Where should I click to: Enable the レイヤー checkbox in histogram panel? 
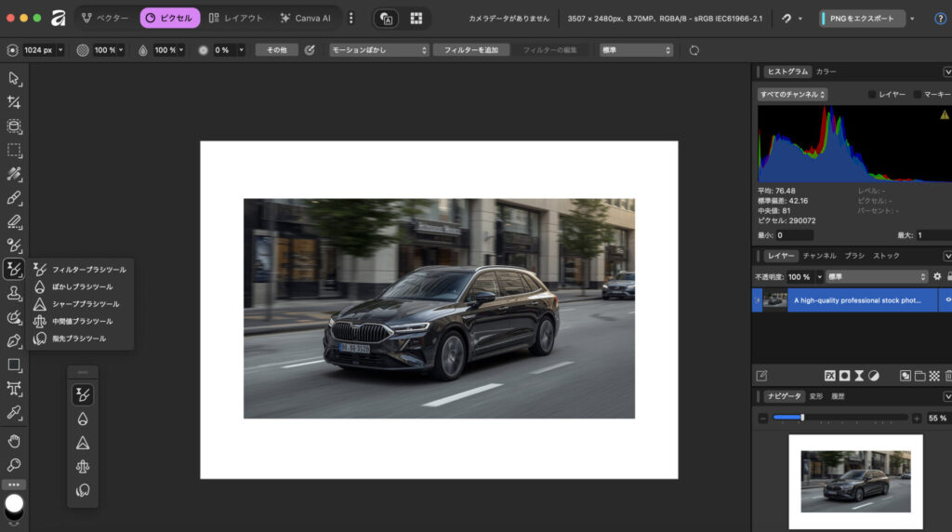[x=872, y=94]
